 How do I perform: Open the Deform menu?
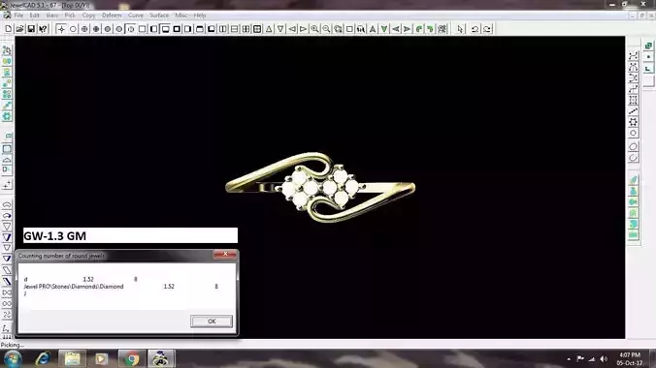(112, 15)
